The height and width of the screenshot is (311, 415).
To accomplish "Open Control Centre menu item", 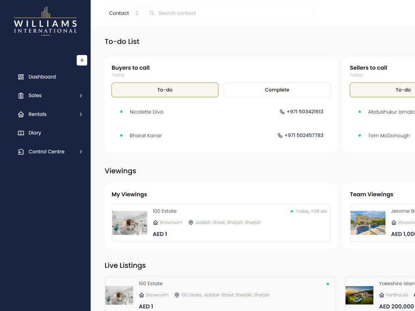I will (46, 151).
